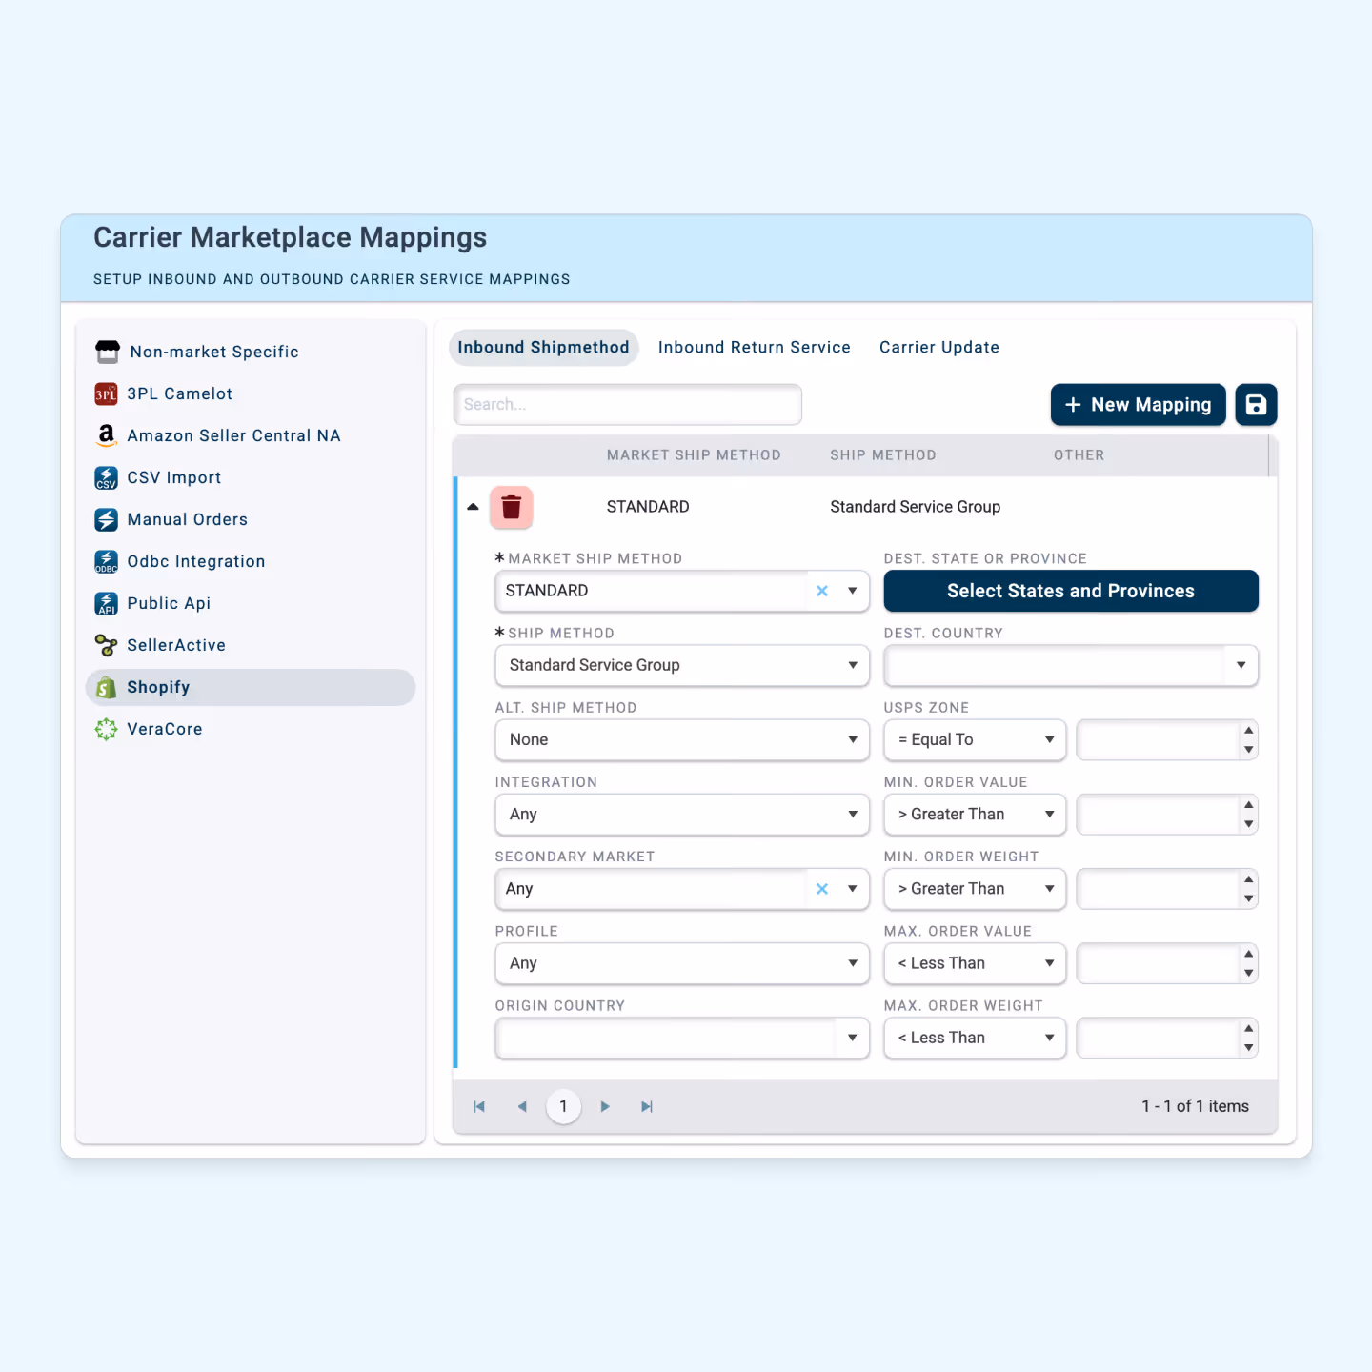This screenshot has height=1372, width=1372.
Task: Open the Market Ship Method dropdown arrow
Action: [853, 591]
